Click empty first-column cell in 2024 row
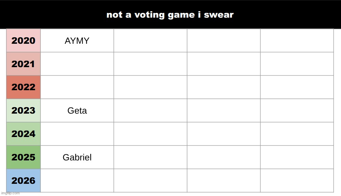This screenshot has height=196, width=341. 77,134
